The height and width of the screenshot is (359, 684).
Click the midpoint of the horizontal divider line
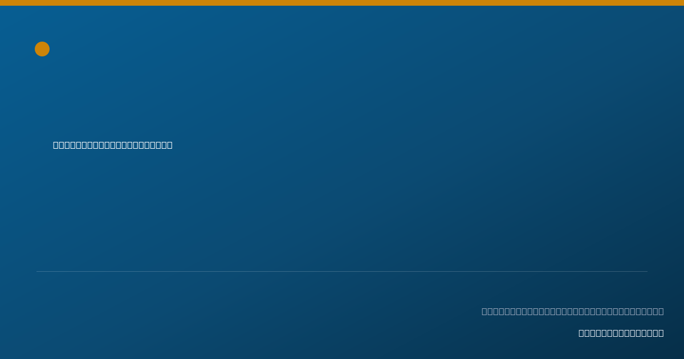pyautogui.click(x=342, y=271)
